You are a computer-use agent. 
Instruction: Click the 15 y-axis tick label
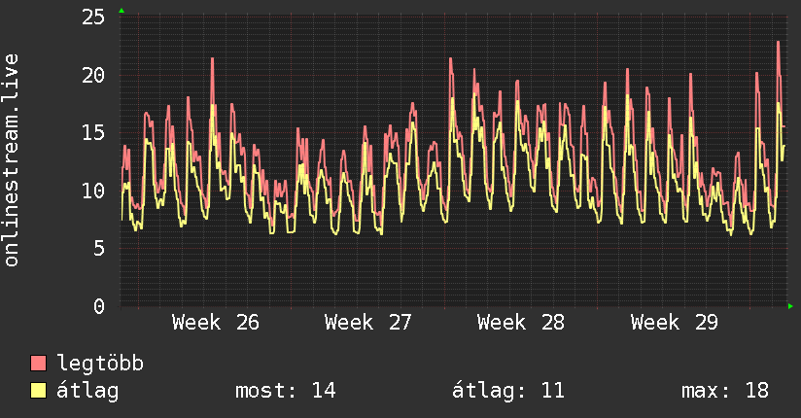[x=93, y=133]
